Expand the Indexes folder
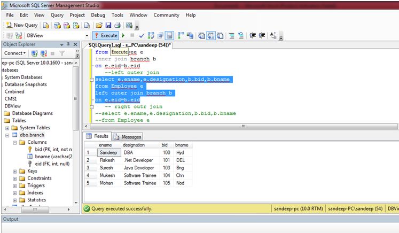This screenshot has width=399, height=233. 14,192
